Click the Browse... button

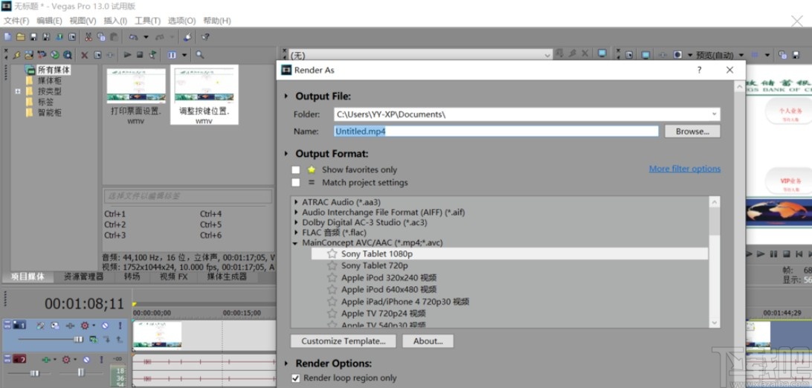point(692,132)
